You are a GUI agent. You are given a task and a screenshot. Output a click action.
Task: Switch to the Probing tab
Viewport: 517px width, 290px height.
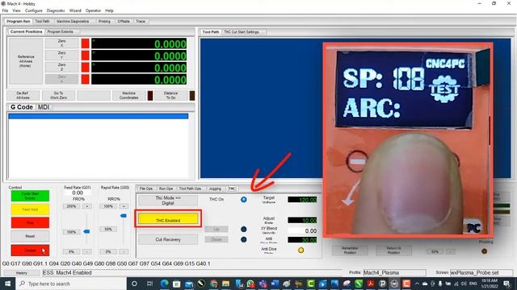click(x=104, y=22)
